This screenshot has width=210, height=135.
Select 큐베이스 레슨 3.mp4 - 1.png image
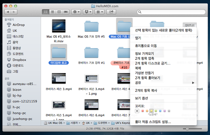click(92, 78)
